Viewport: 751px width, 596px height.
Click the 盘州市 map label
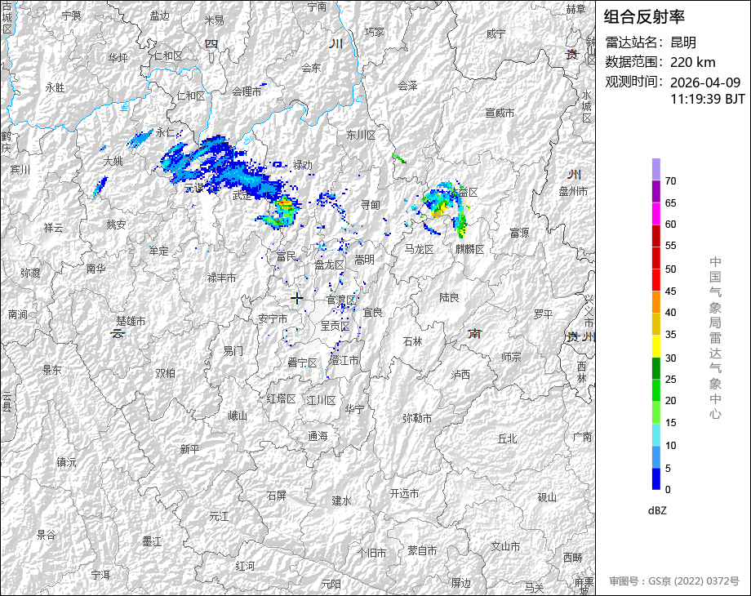pos(573,191)
